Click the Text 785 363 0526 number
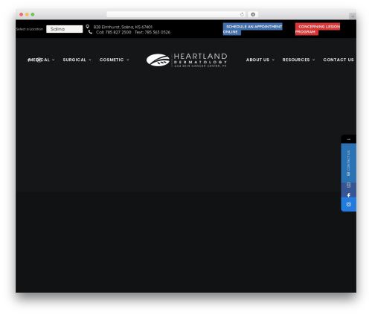The height and width of the screenshot is (315, 372). (153, 32)
